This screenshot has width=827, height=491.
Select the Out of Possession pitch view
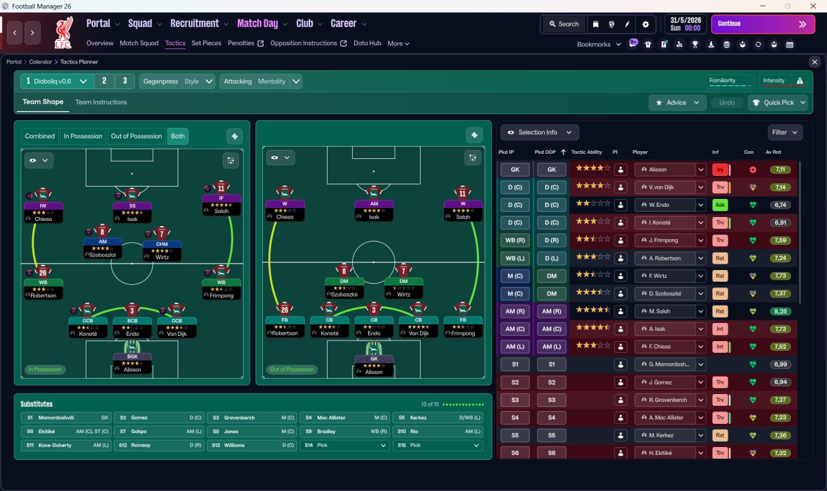point(136,136)
